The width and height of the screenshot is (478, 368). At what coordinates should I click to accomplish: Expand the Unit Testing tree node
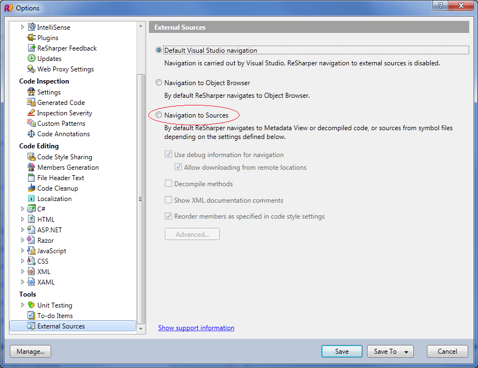[23, 305]
